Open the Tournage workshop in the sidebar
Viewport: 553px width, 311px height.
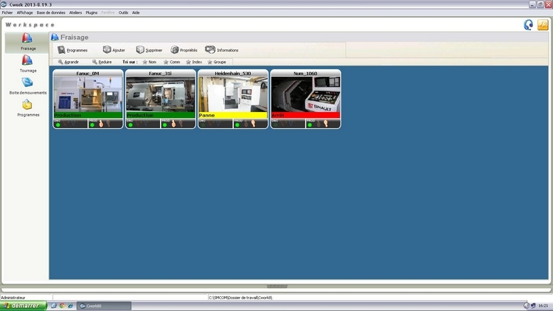27,64
